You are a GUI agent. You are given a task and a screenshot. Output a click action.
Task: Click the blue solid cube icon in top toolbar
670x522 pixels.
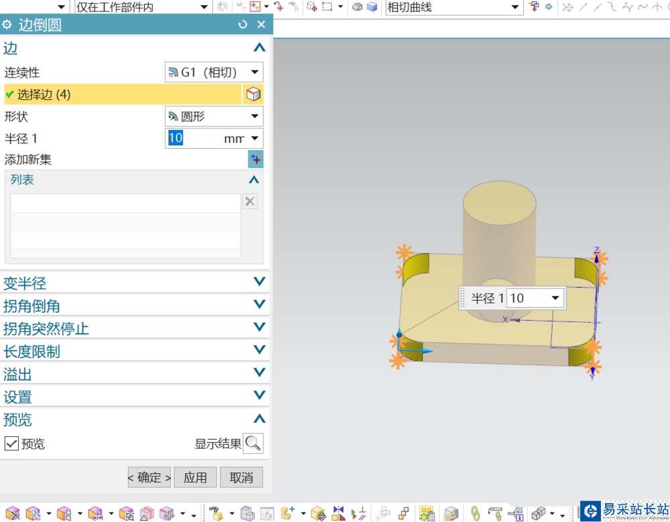pos(372,7)
